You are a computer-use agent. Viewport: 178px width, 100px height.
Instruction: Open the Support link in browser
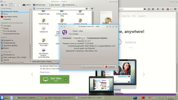[142, 16]
